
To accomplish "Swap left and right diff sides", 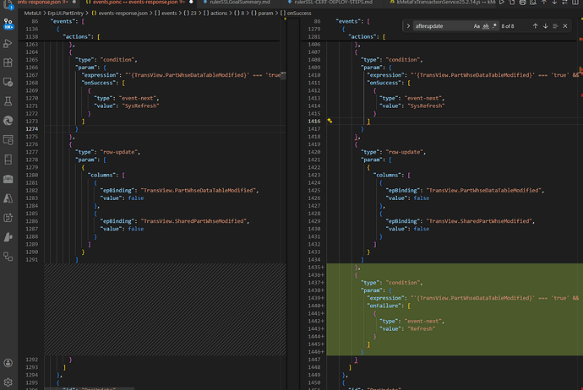I will point(564,3).
